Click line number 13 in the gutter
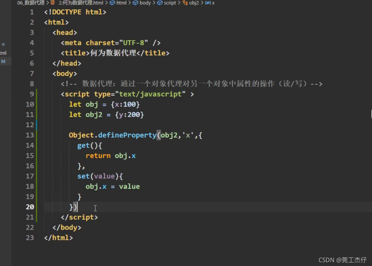 coord(30,135)
